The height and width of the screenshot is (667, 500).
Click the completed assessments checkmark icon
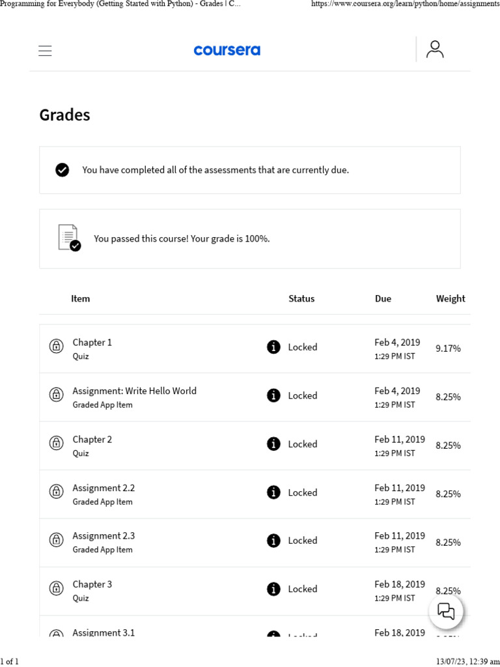[62, 170]
